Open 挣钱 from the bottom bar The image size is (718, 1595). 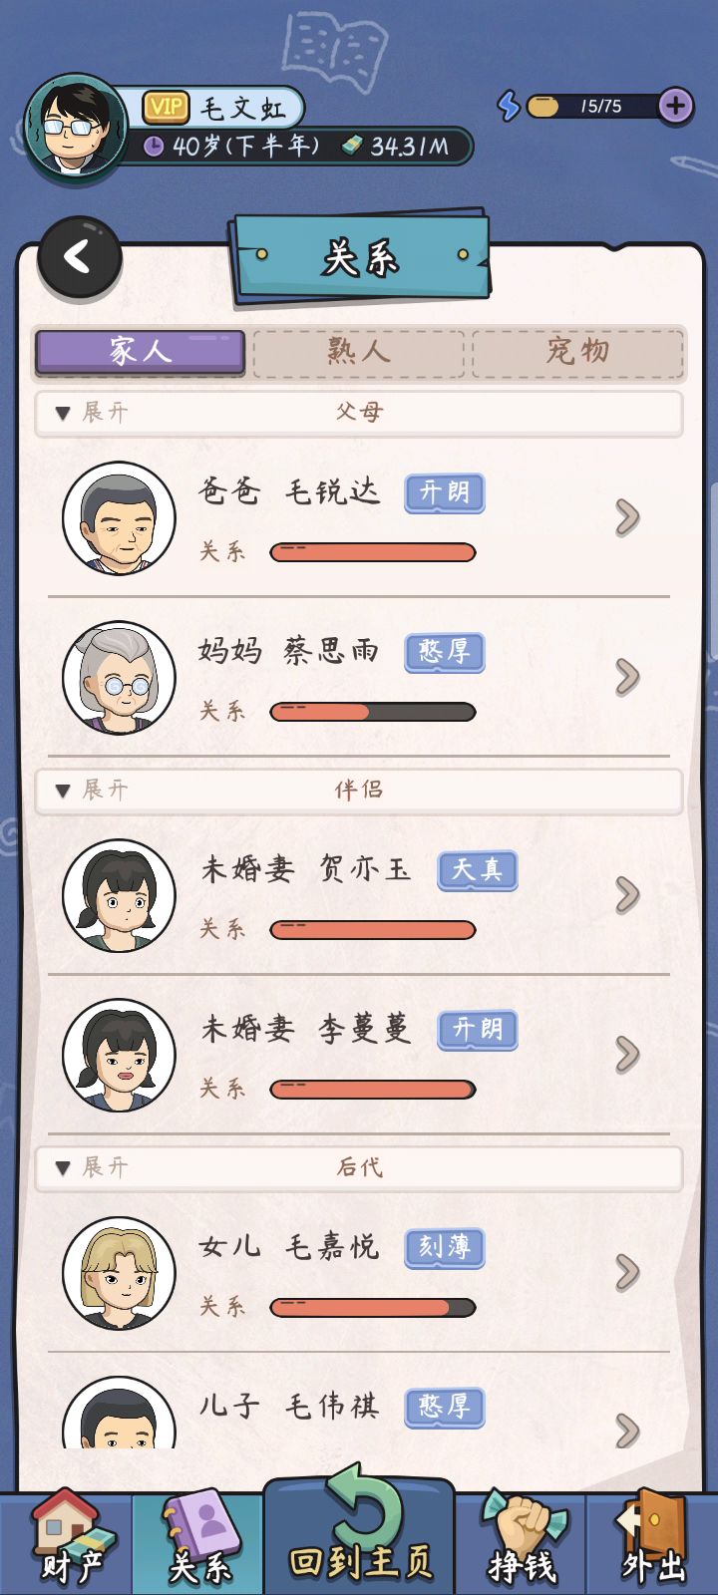(523, 1540)
